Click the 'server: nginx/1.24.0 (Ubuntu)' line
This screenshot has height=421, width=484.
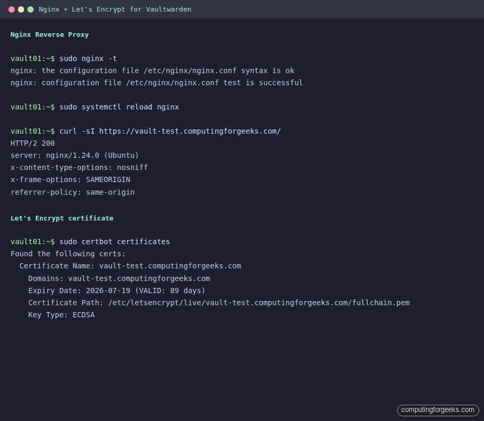[x=75, y=155]
